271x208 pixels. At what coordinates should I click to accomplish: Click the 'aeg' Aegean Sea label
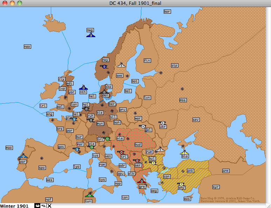pyautogui.click(x=154, y=191)
